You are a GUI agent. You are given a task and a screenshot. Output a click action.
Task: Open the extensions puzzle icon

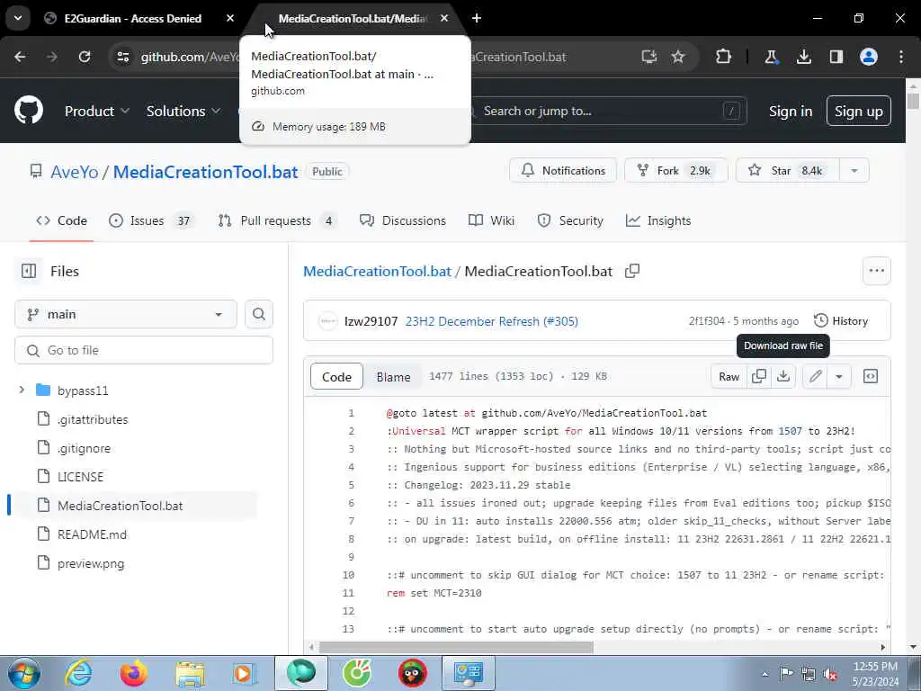coord(724,57)
